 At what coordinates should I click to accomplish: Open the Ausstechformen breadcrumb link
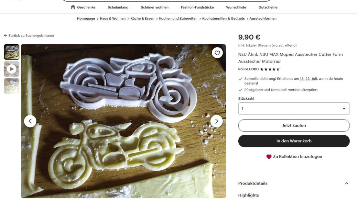tap(263, 18)
